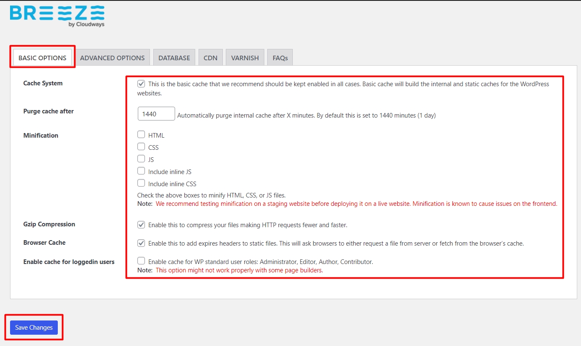Click the Purge cache after label

[x=49, y=111]
